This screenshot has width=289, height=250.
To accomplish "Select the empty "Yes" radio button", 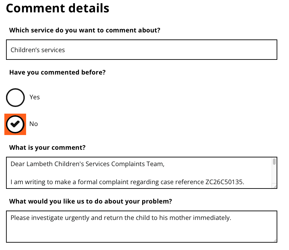I will (15, 97).
